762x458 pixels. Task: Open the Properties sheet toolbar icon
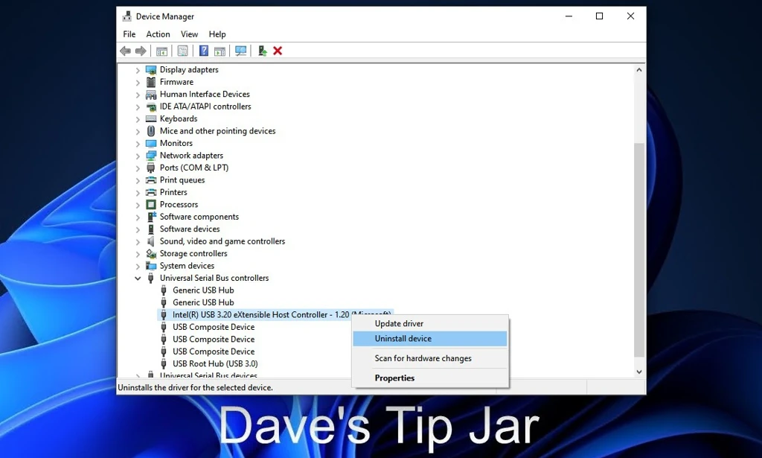pos(183,51)
